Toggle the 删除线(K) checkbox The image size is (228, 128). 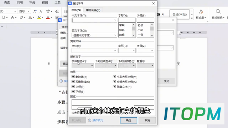[73, 77]
